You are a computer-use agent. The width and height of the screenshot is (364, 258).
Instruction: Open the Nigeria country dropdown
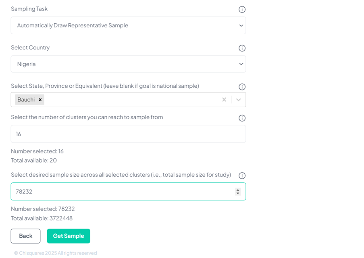click(128, 64)
